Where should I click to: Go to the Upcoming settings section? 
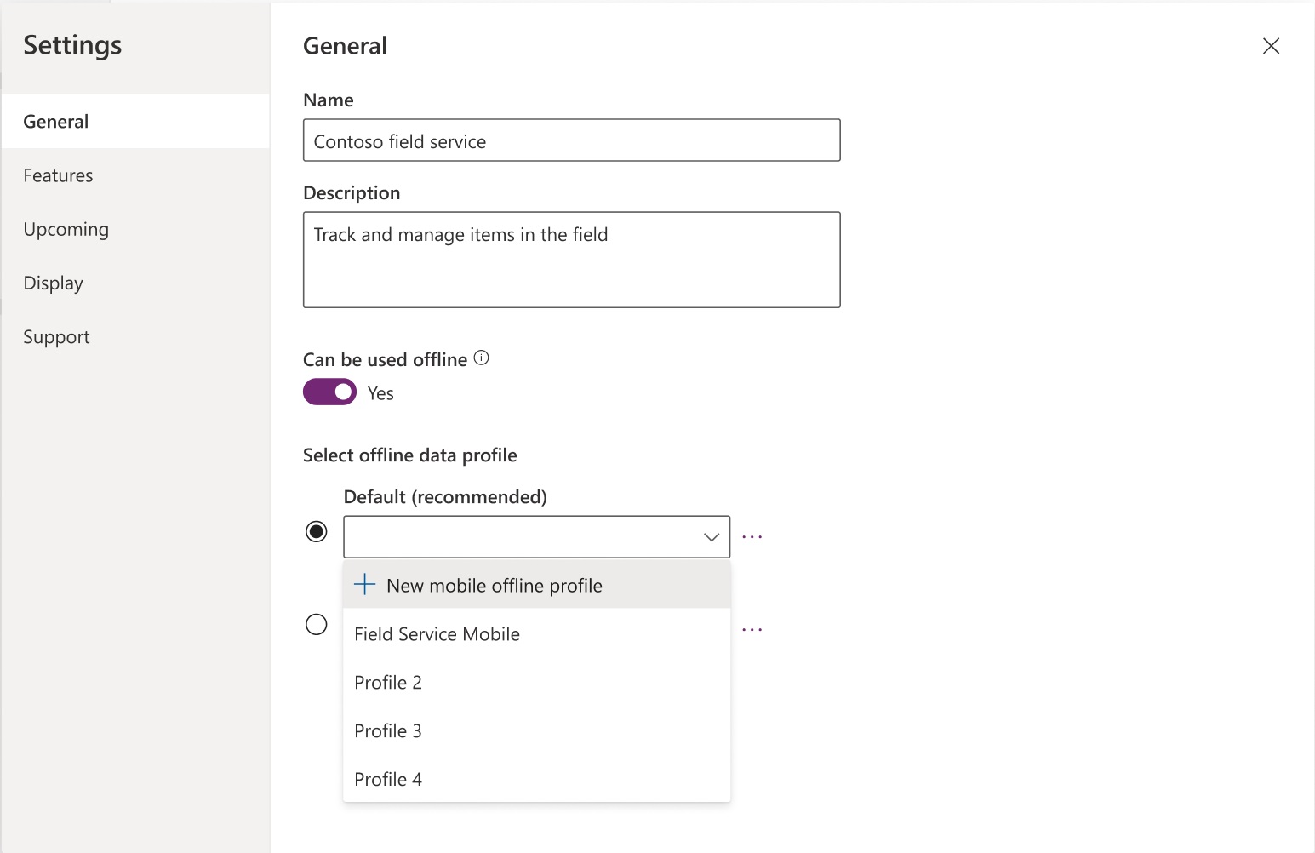pos(66,229)
